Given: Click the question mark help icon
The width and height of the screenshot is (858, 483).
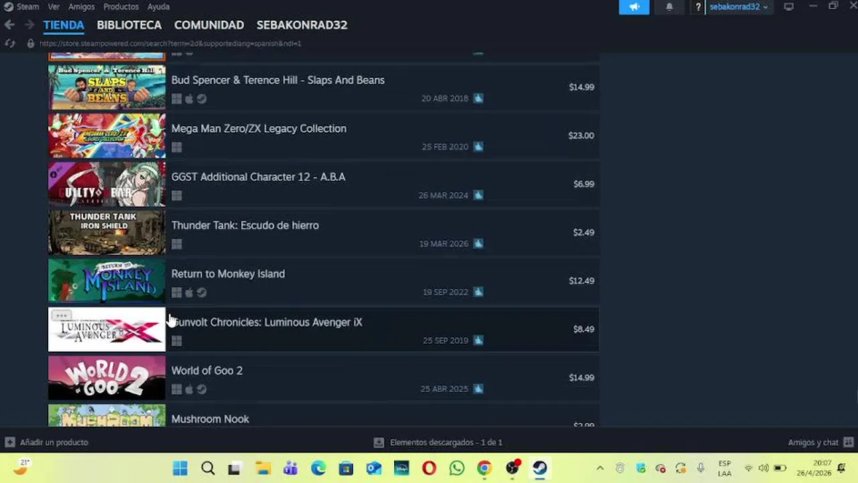Looking at the screenshot, I should 698,7.
